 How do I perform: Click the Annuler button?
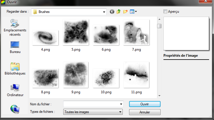[145, 112]
